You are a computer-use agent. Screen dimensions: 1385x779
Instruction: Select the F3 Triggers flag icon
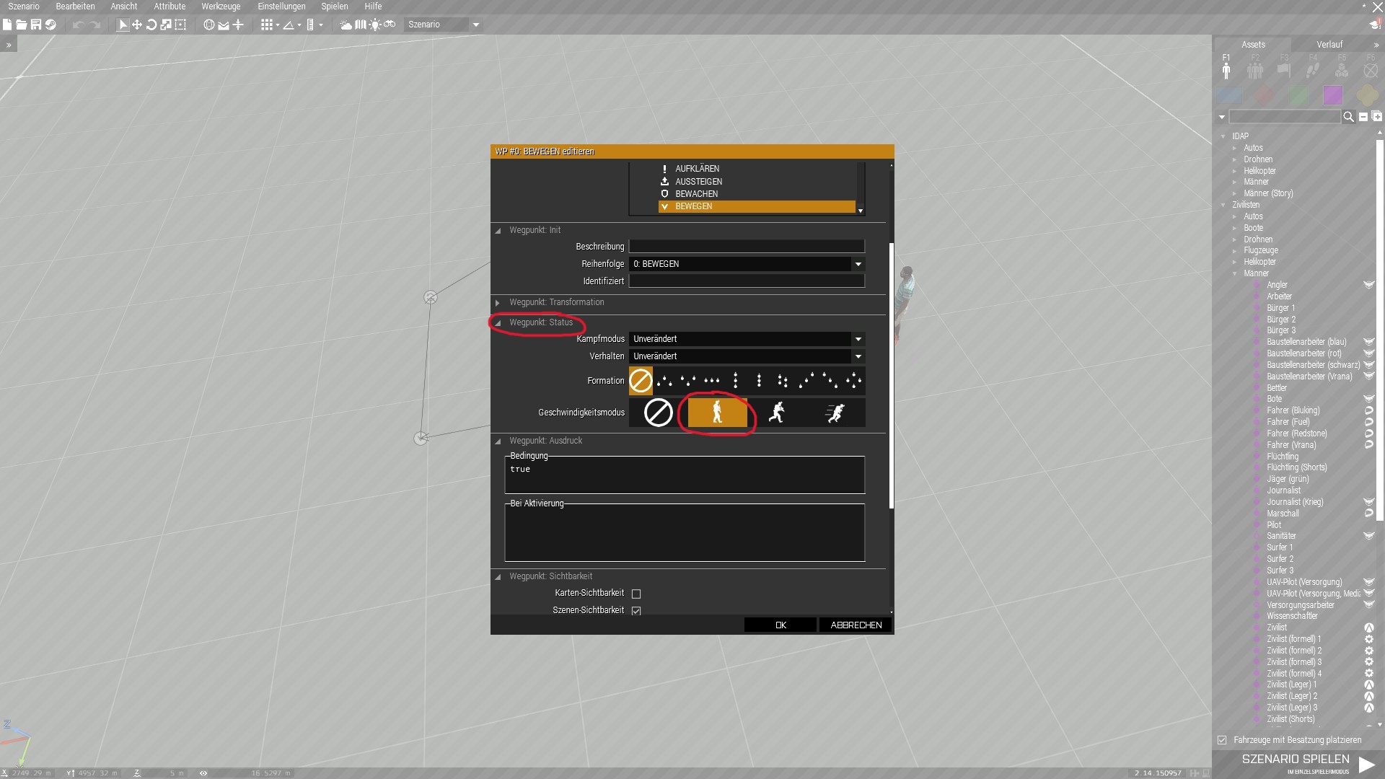[1284, 70]
